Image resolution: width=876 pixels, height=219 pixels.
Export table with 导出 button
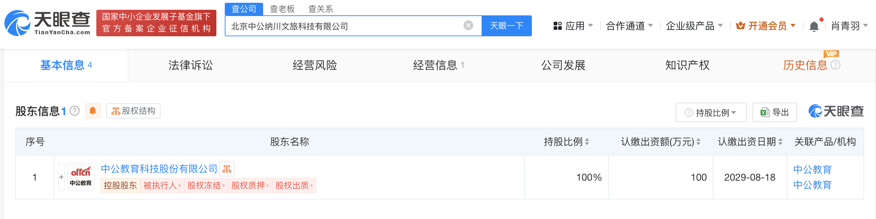click(x=774, y=112)
